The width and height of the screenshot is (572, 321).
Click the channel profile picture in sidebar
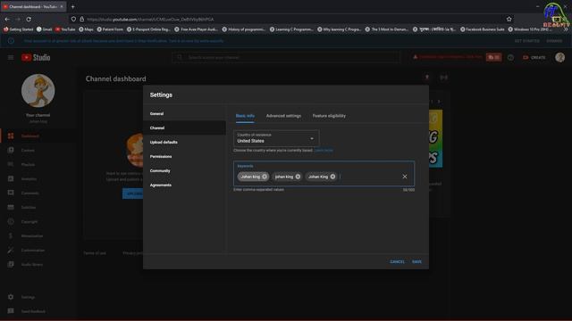pos(38,91)
